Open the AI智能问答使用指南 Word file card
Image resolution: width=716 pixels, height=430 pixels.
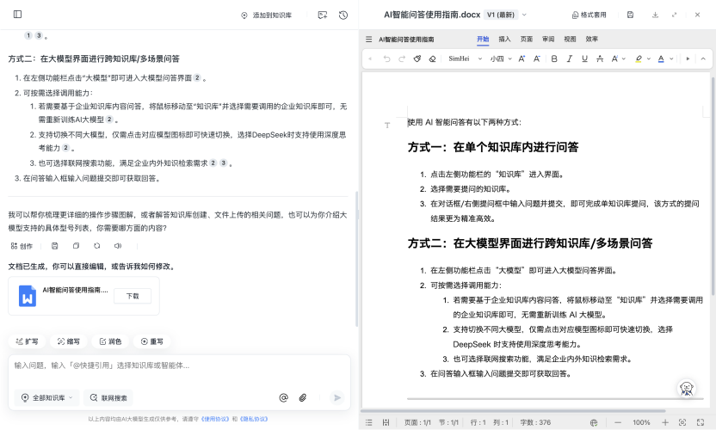tap(83, 296)
